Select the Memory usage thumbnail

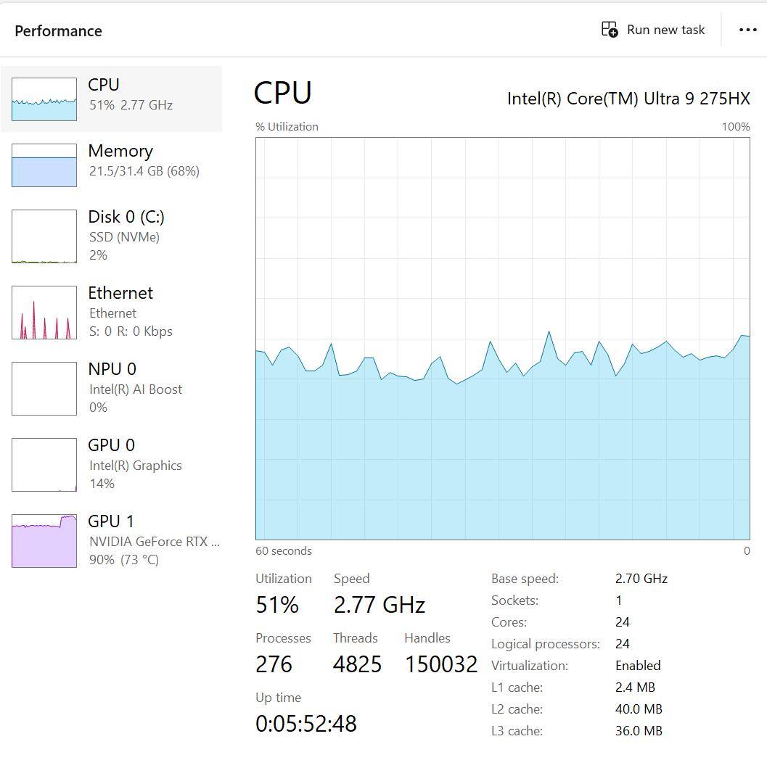pos(44,165)
